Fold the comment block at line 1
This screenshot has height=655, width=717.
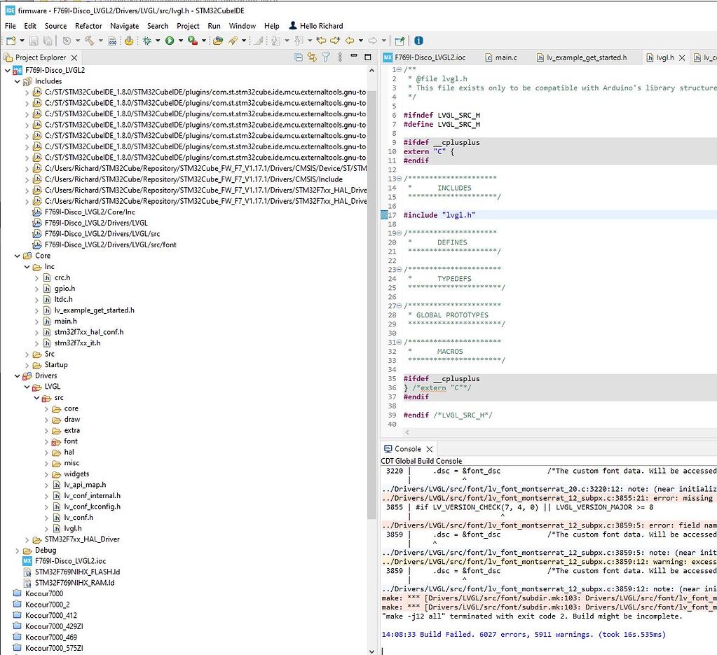(399, 69)
